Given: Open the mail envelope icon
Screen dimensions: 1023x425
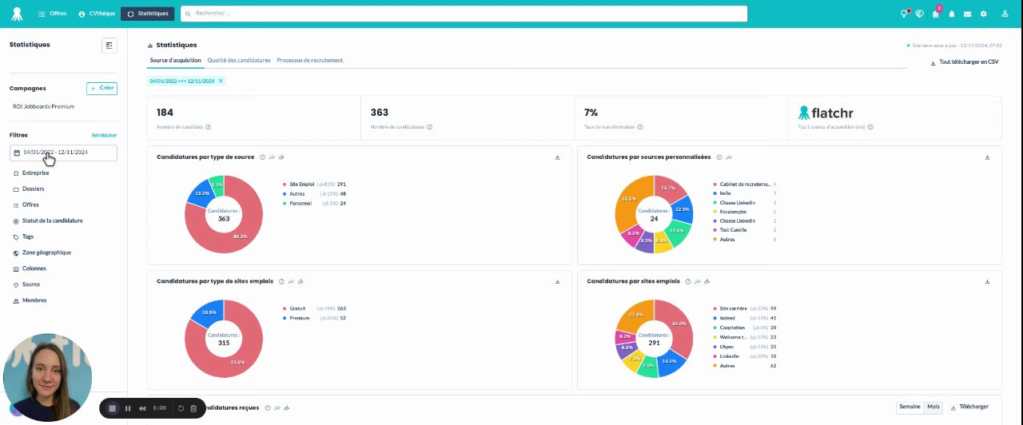Looking at the screenshot, I should (967, 14).
